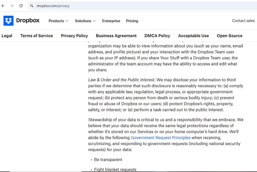Open the Pricing page

[132, 21]
